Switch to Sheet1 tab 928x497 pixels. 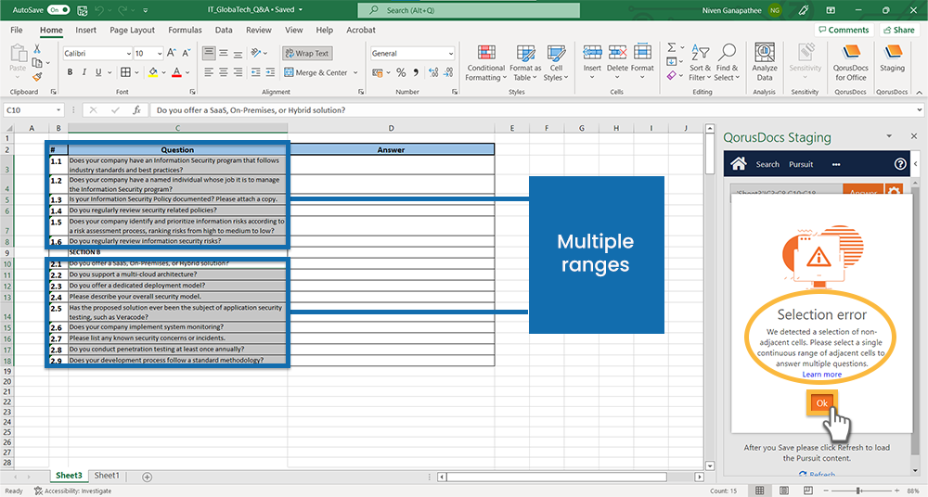(x=107, y=476)
